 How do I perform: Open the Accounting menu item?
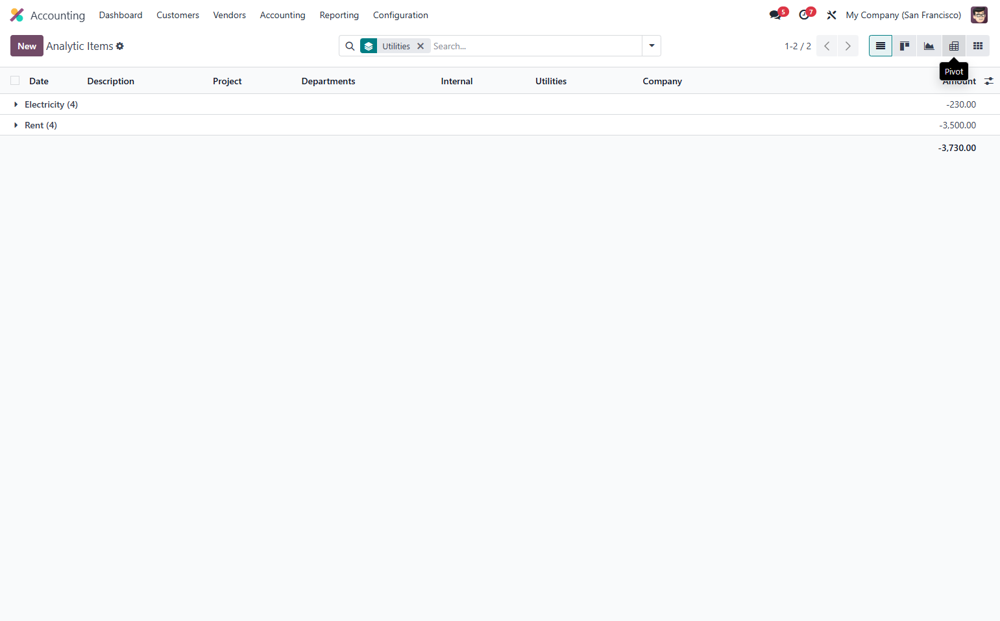tap(282, 15)
